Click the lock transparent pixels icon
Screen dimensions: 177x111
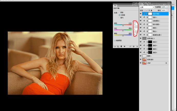tap(145, 10)
